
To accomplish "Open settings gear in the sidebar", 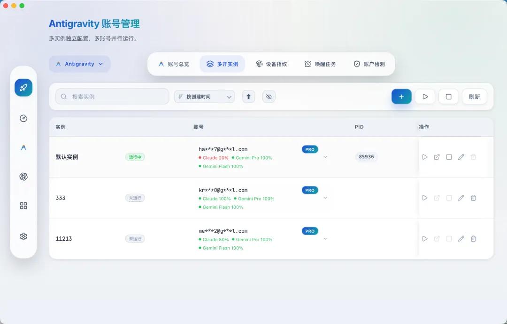I will coord(23,236).
